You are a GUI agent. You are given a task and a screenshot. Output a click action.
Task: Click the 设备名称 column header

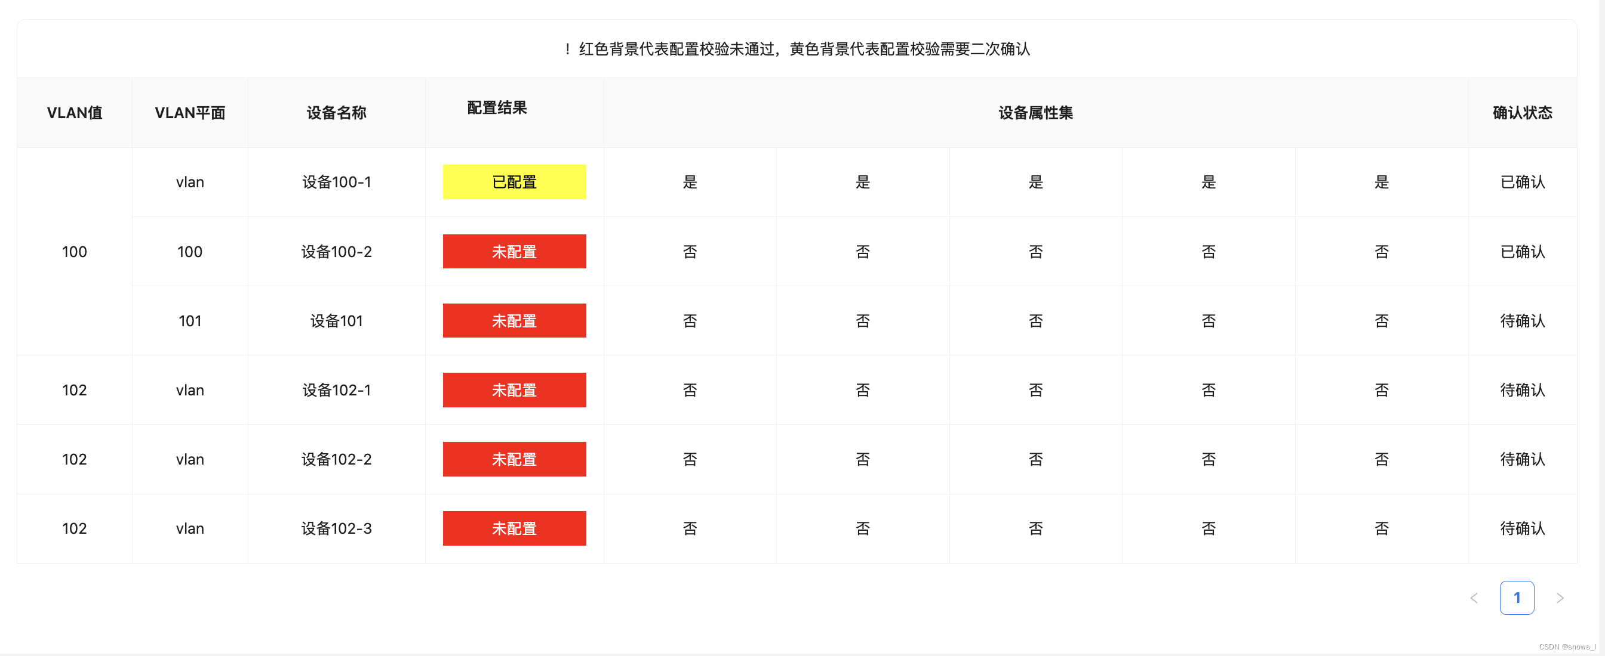pos(336,113)
